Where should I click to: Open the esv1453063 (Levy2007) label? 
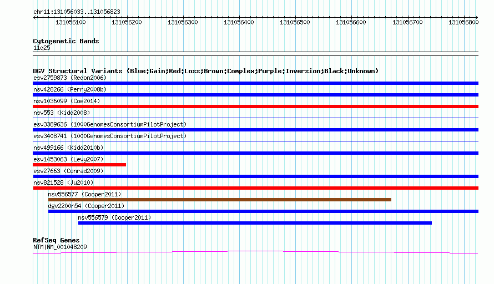(68, 159)
